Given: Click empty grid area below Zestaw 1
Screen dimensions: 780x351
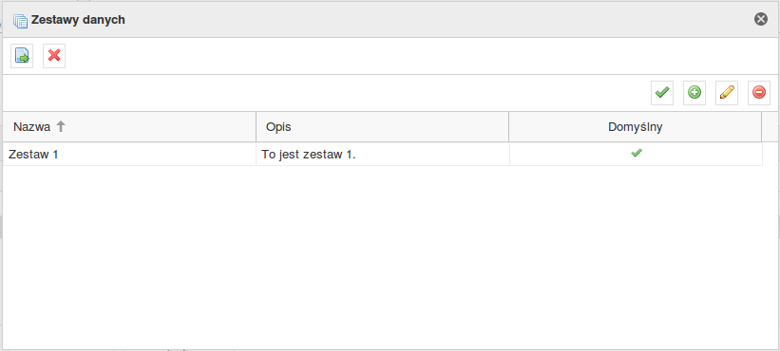Looking at the screenshot, I should click(x=383, y=256).
